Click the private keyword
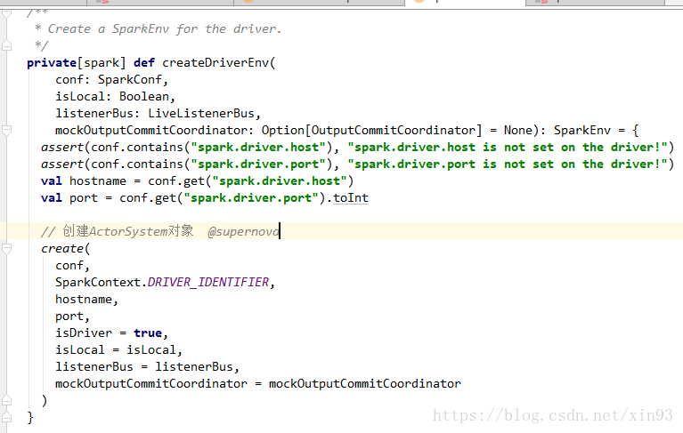Viewport: 683px width, 433px height. pos(52,62)
